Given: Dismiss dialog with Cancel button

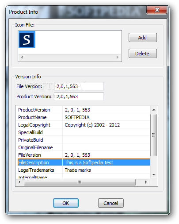Looking at the screenshot, I should [111, 203].
